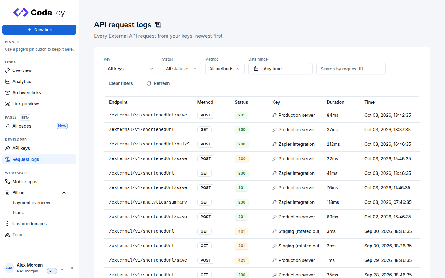Click the 400 status badge
Viewport: 445px width, 278px height.
pyautogui.click(x=242, y=159)
